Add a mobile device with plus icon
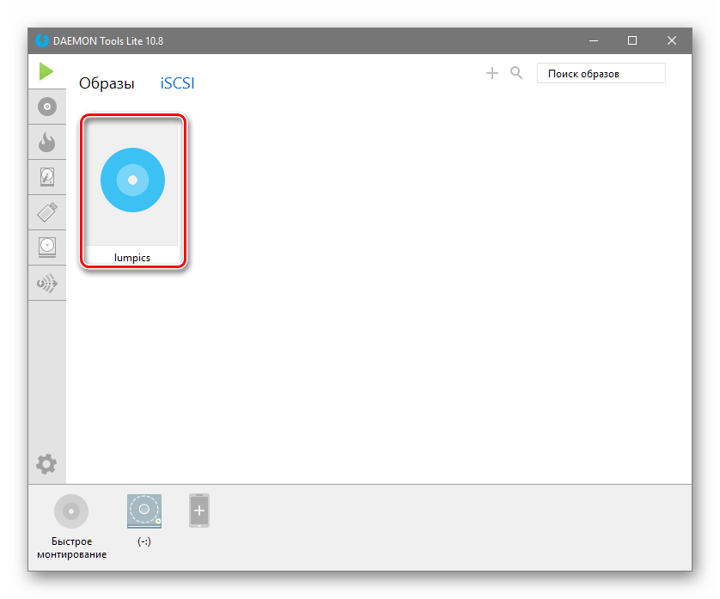 [199, 510]
